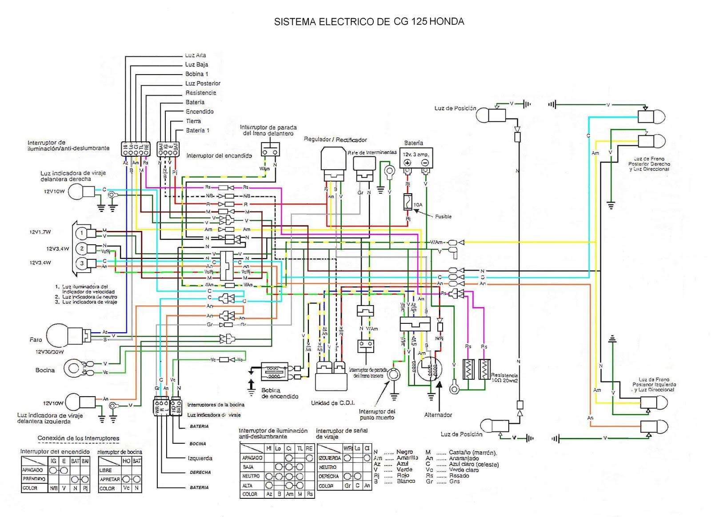Select the '12V30/30W' headlight rating
The image size is (711, 517).
pos(50,352)
